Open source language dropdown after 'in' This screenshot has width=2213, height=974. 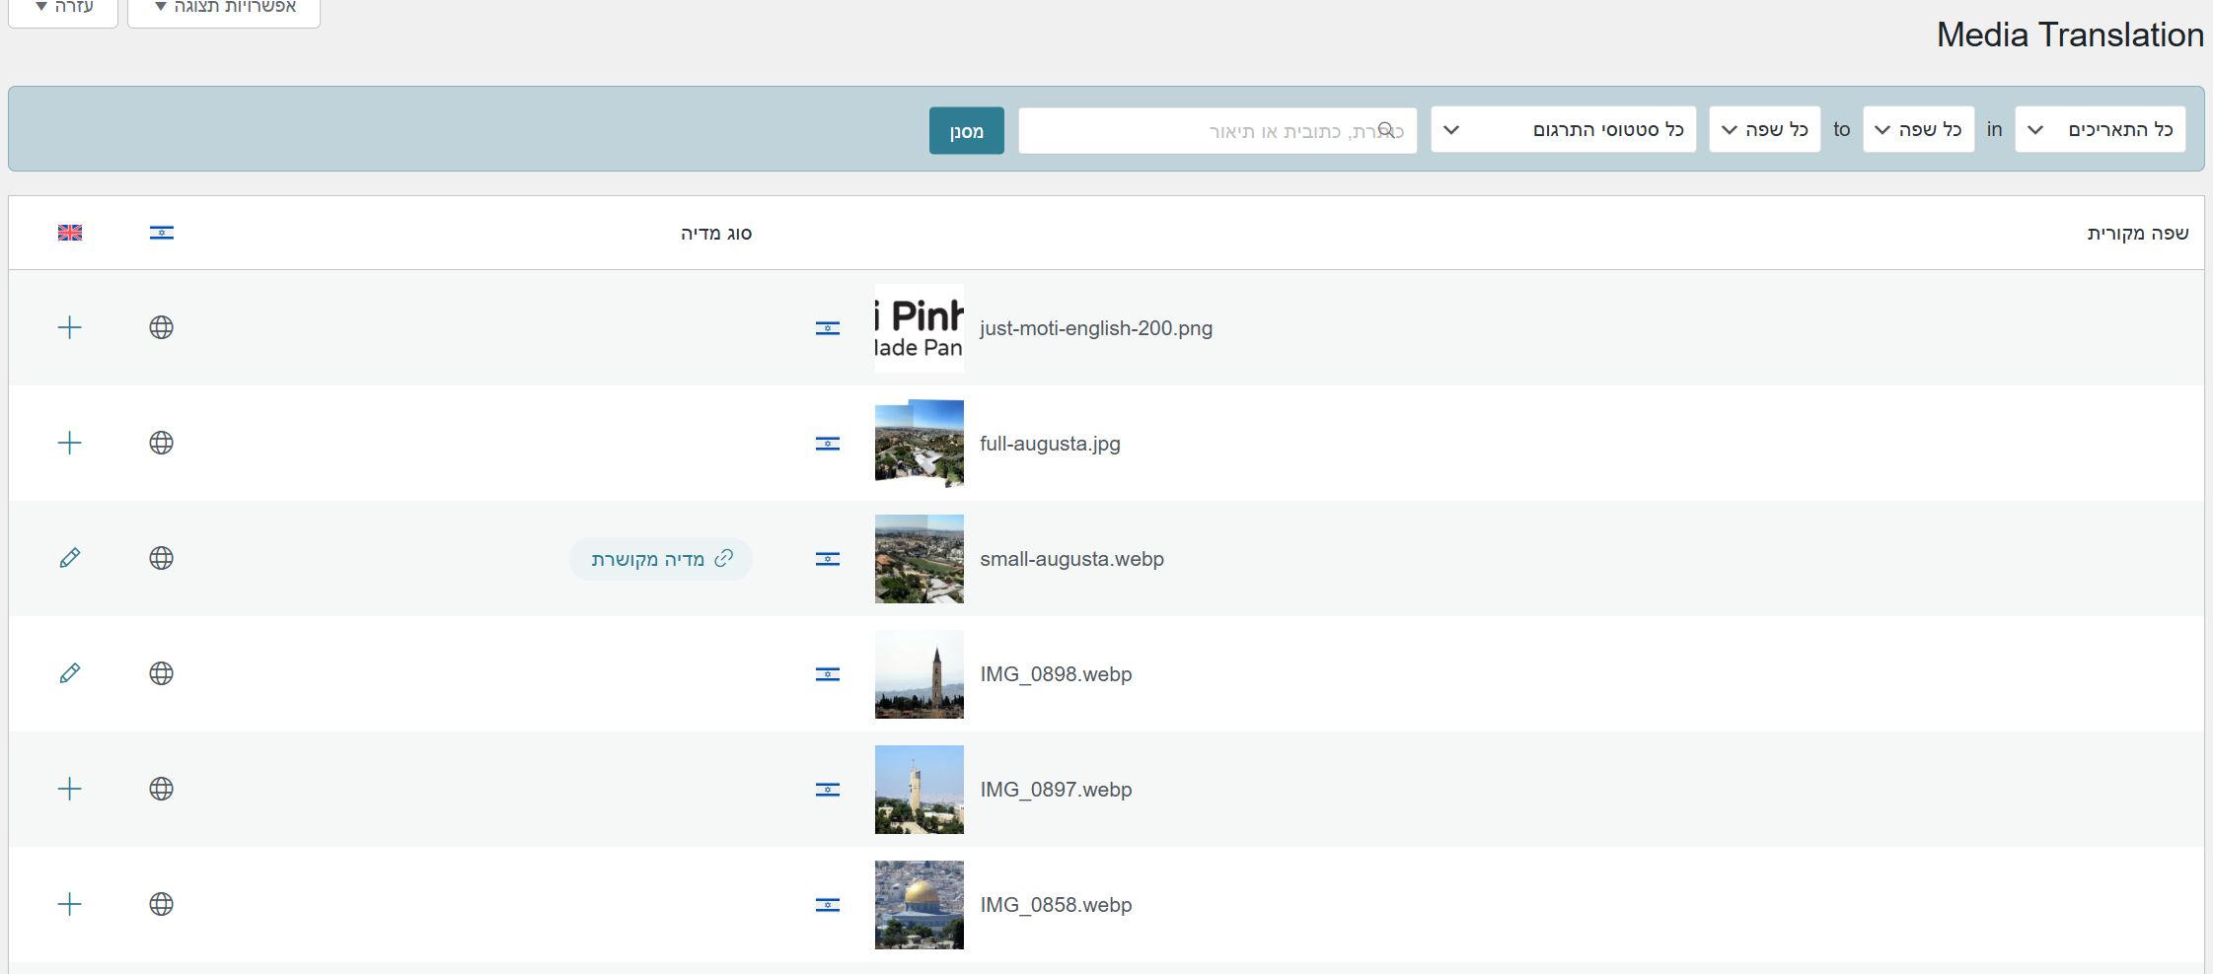[1918, 129]
